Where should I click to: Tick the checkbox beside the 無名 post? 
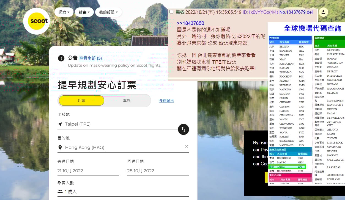point(171,12)
